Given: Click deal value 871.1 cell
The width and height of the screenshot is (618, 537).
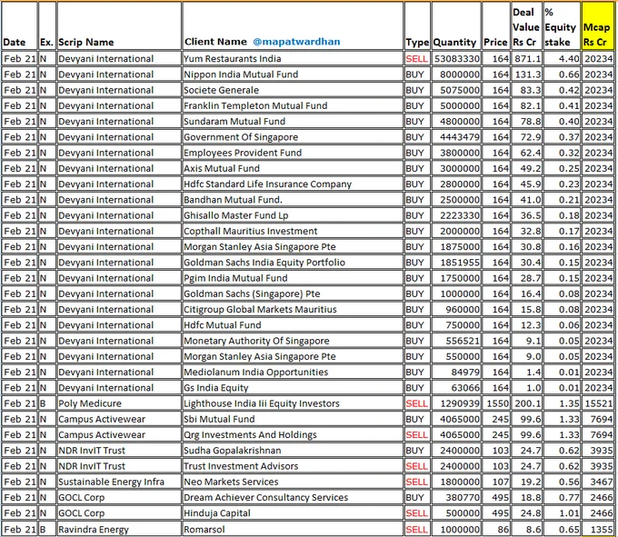Looking at the screenshot, I should [526, 59].
